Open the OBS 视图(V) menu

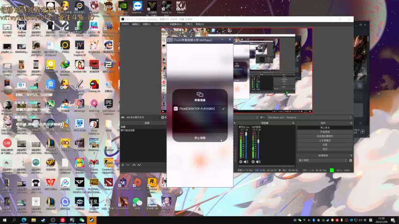coord(147,24)
